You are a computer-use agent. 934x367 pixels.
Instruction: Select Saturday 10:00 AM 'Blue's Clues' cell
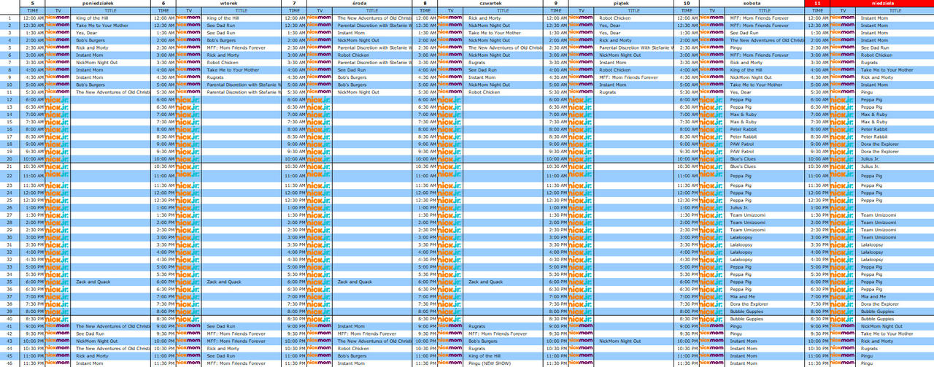pyautogui.click(x=765, y=158)
